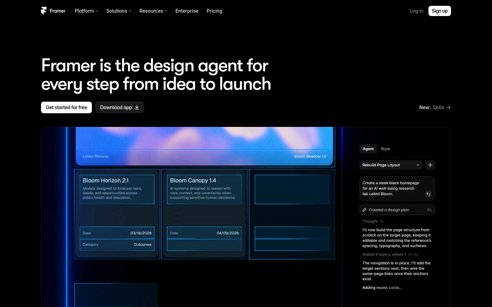Click the pencil icon beside Created a design plan
This screenshot has height=307, width=492.
pyautogui.click(x=364, y=210)
